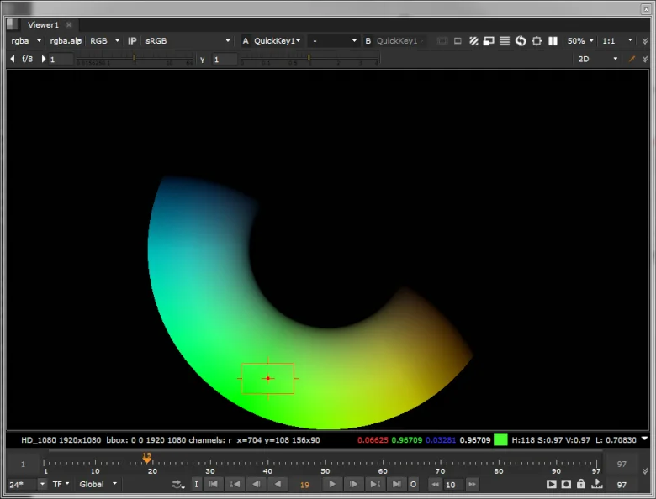Image resolution: width=656 pixels, height=499 pixels.
Task: Click the region of interest icon
Action: pyautogui.click(x=537, y=41)
